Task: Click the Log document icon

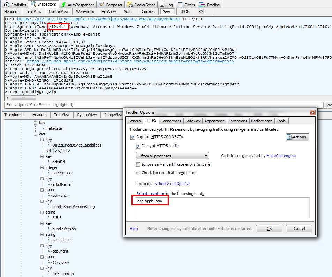Action: 162,5
